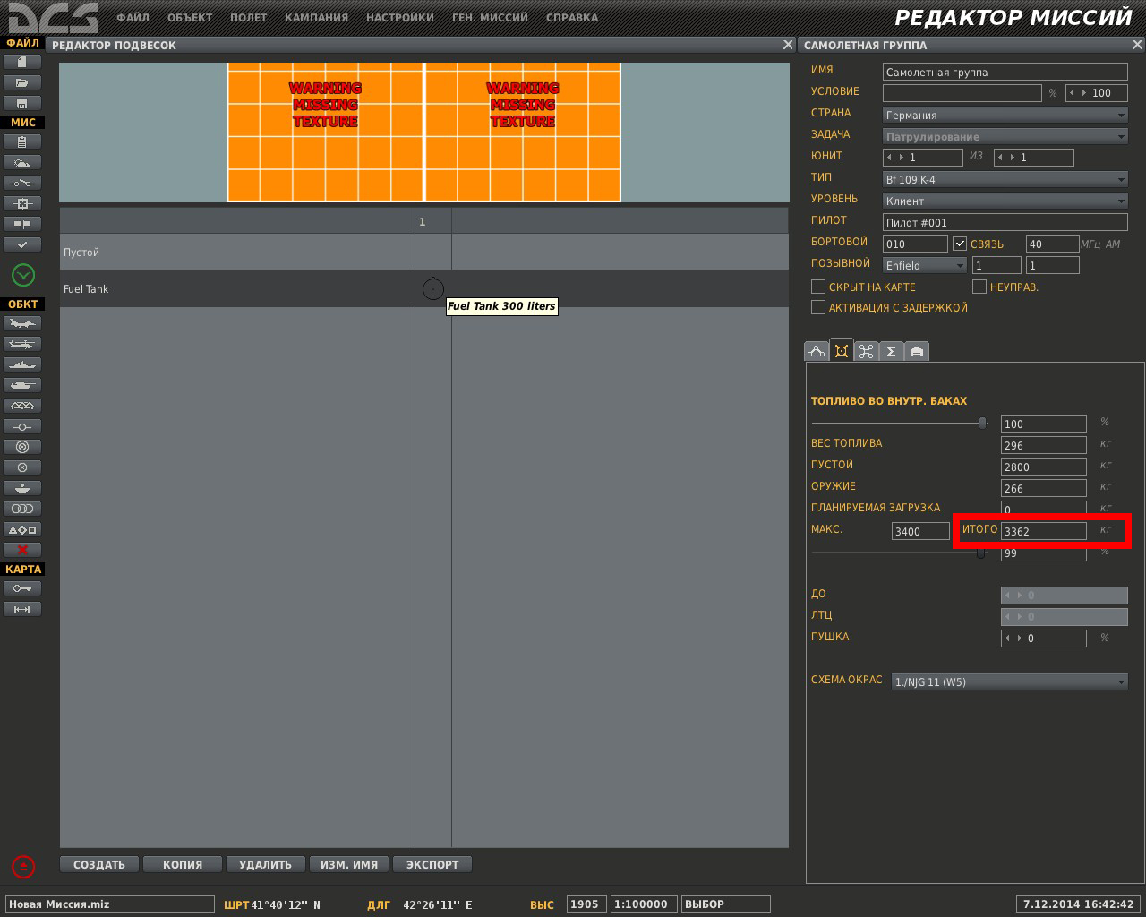This screenshot has height=917, width=1146.
Task: Select the ground vehicle tank tool
Action: pyautogui.click(x=22, y=385)
